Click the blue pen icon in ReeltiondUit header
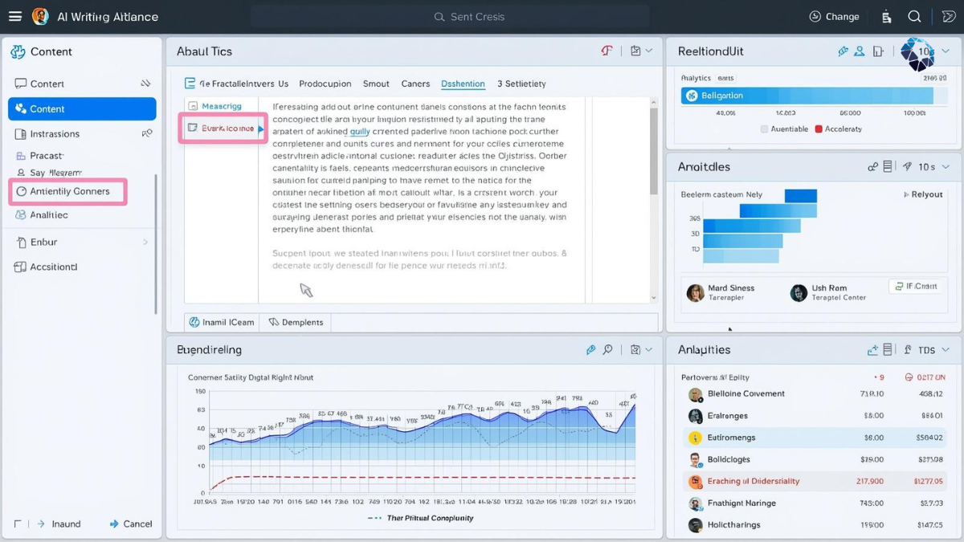 click(843, 51)
